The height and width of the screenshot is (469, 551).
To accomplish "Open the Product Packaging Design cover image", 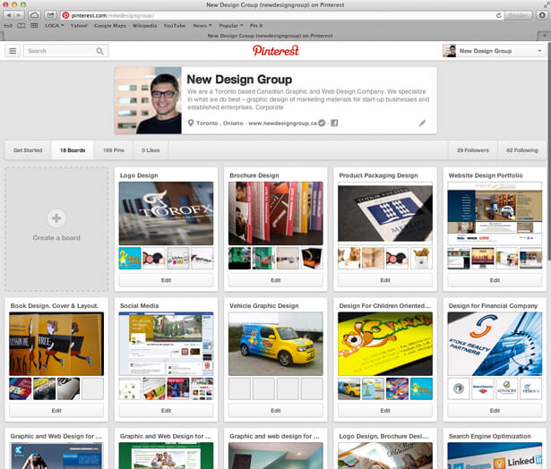I will tap(385, 213).
